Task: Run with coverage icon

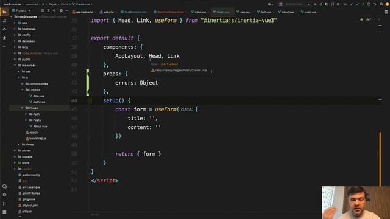Action: coord(327,4)
